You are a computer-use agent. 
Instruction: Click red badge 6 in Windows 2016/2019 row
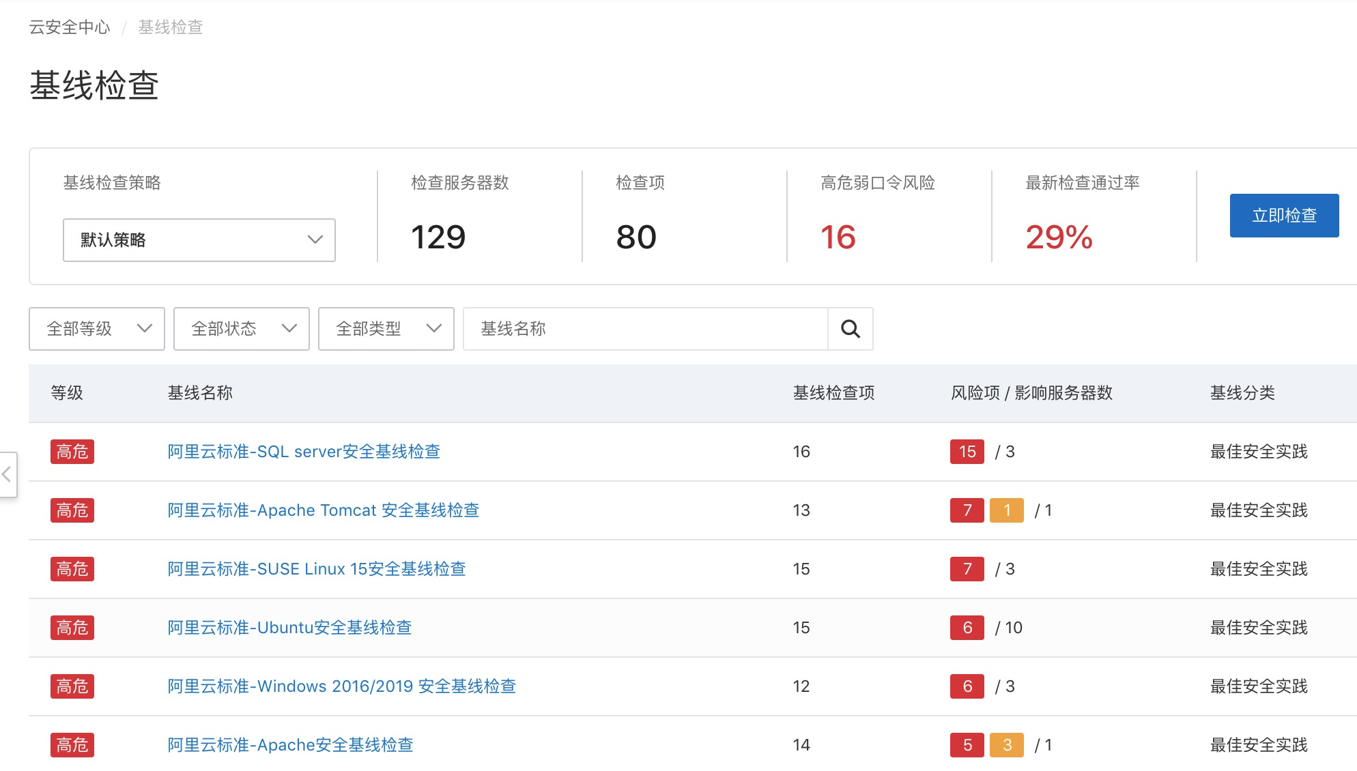[967, 686]
